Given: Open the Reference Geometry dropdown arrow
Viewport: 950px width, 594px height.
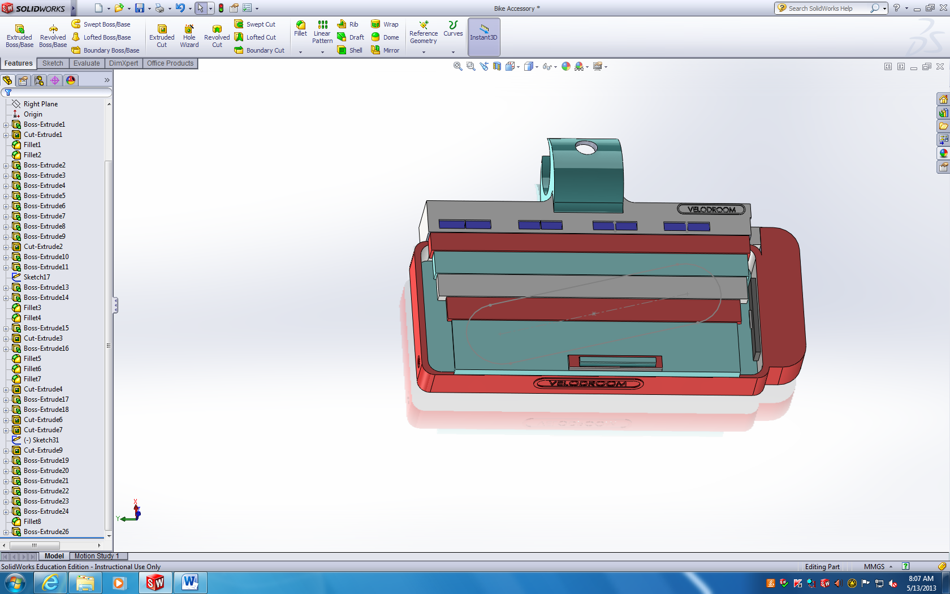Looking at the screenshot, I should pos(424,52).
